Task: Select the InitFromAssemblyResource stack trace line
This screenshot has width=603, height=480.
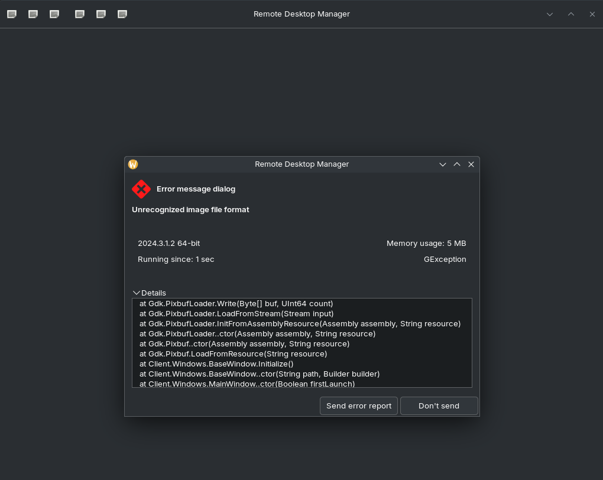Action: pos(300,323)
